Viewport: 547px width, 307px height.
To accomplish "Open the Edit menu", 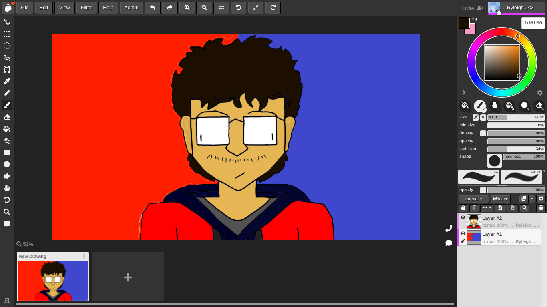I will (44, 8).
